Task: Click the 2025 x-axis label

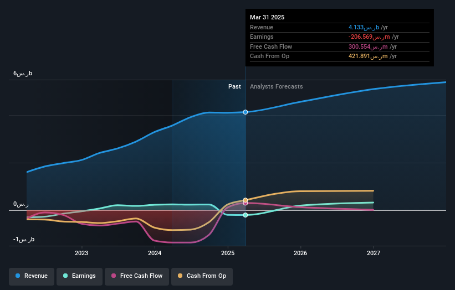Action: click(228, 253)
